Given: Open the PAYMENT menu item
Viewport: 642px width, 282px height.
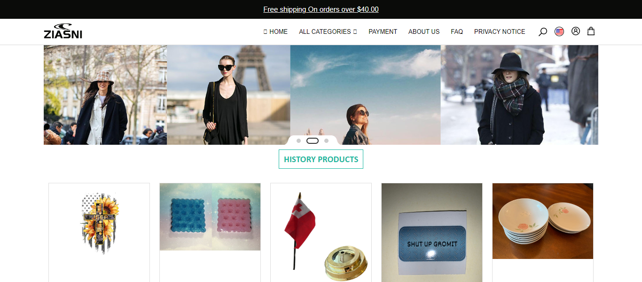Looking at the screenshot, I should [383, 31].
